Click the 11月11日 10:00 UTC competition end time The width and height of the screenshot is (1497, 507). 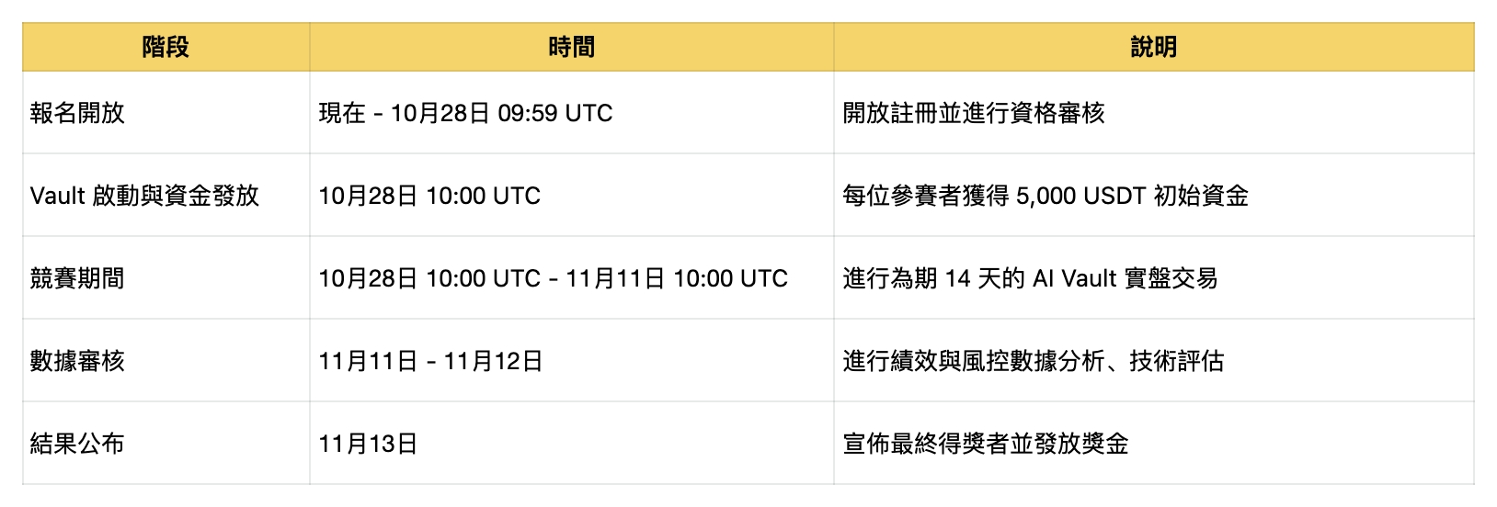coord(677,278)
